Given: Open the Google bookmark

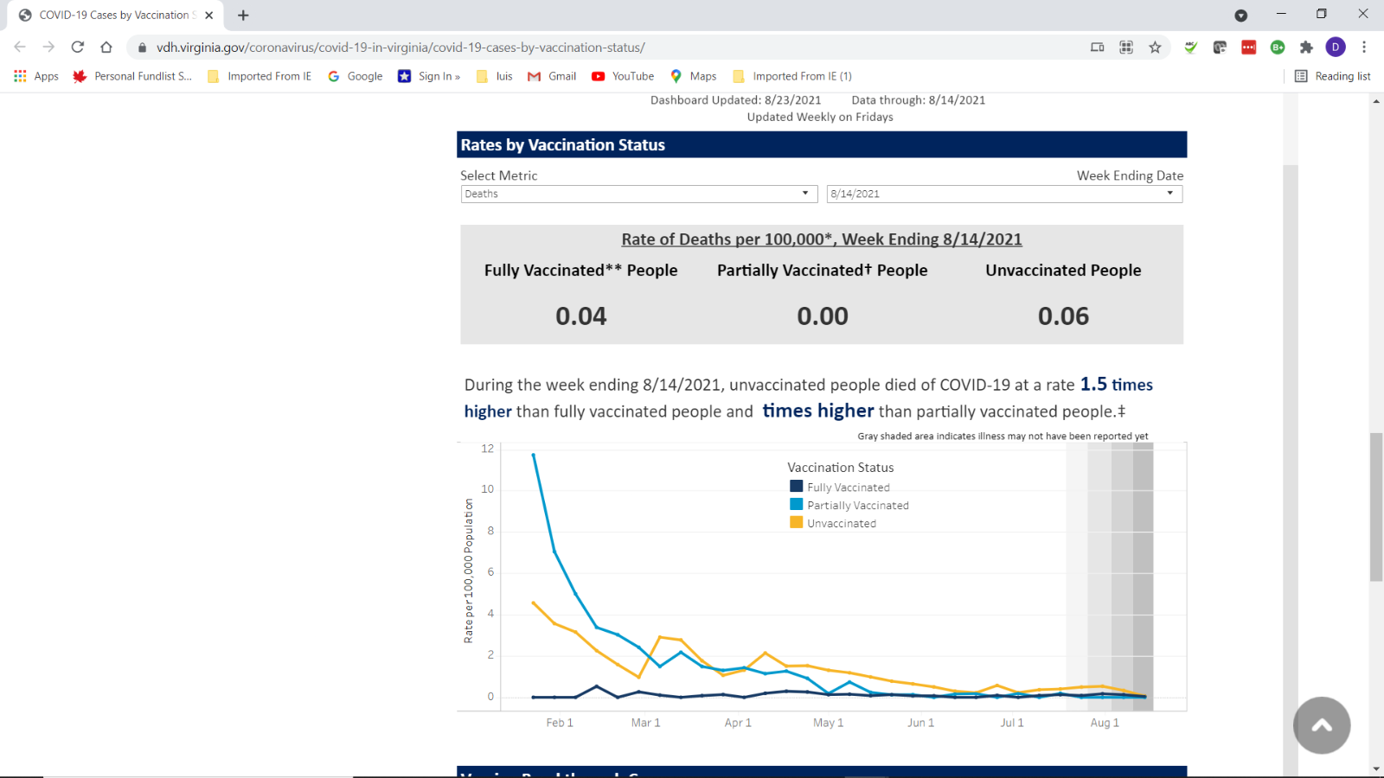Looking at the screenshot, I should tap(356, 76).
